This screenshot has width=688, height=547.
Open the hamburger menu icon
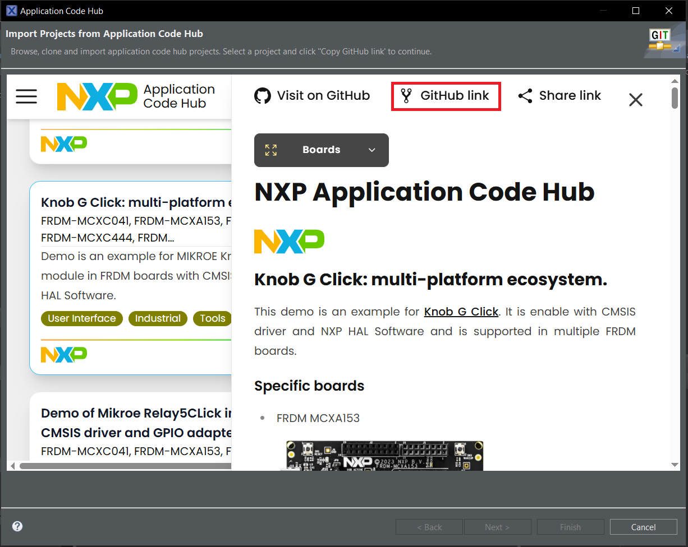click(x=26, y=96)
